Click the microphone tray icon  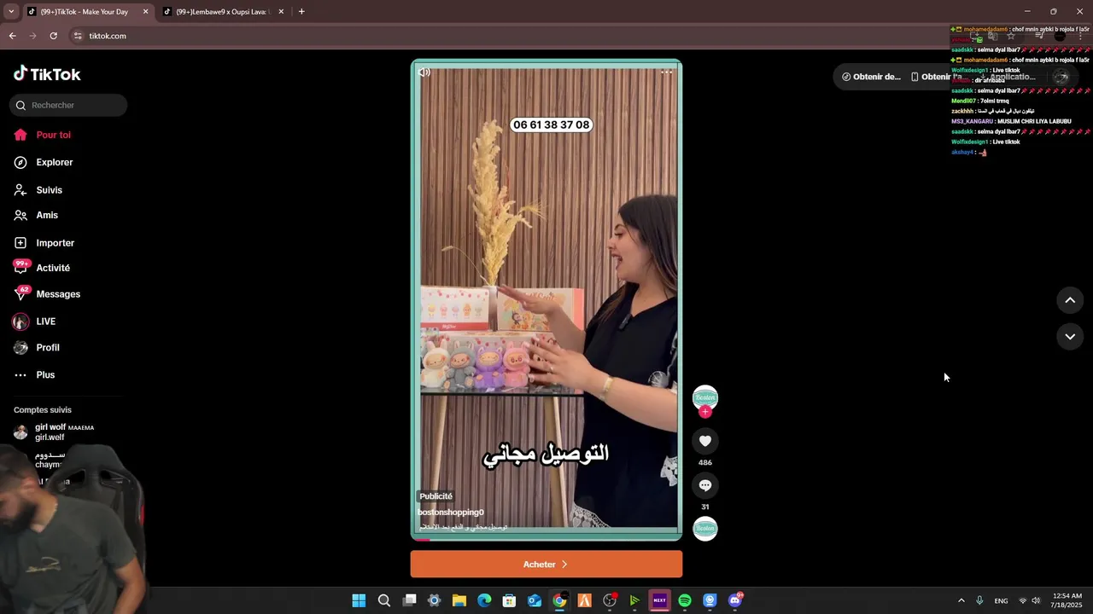[979, 600]
